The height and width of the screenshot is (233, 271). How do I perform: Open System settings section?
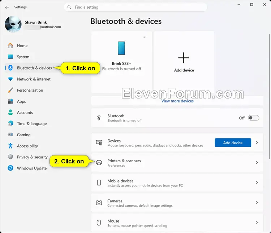pos(23,57)
